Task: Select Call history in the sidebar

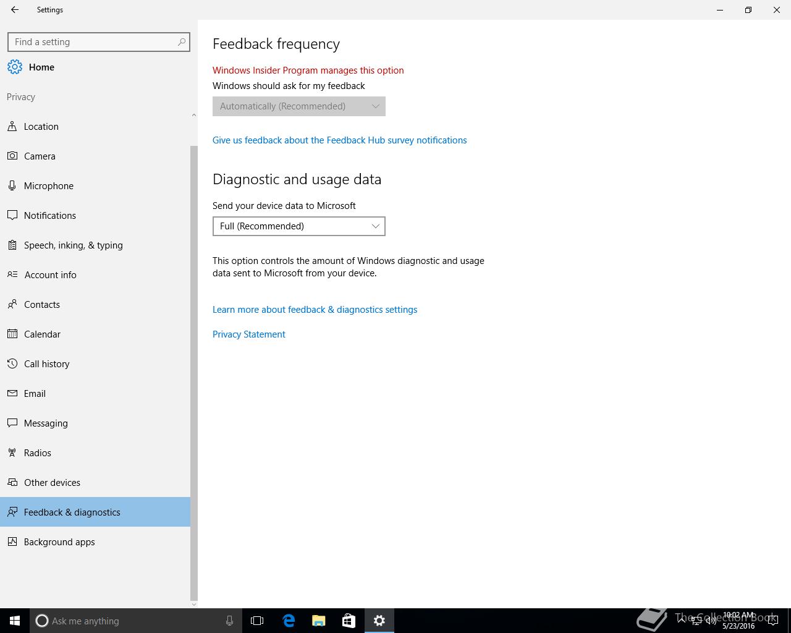Action: click(95, 363)
